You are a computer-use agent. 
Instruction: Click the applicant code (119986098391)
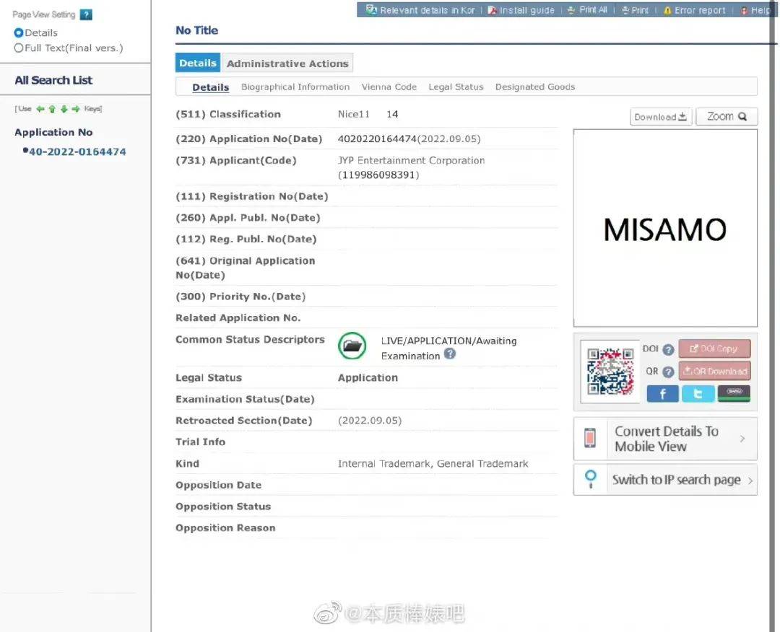[x=378, y=175]
